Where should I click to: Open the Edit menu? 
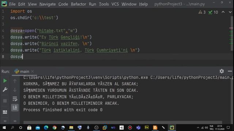click(22, 4)
